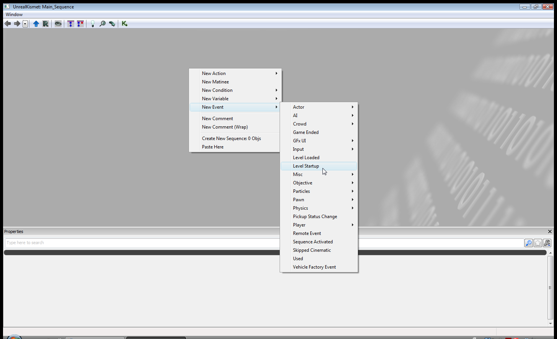Open the navigation history dropdown in the toolbar

click(25, 24)
